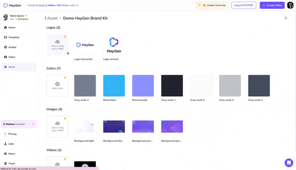Select the Gray scale 1 swatch

point(172,86)
